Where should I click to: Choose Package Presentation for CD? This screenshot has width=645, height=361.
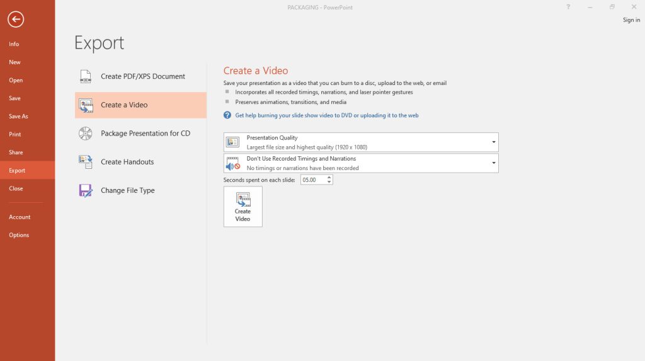tap(140, 134)
